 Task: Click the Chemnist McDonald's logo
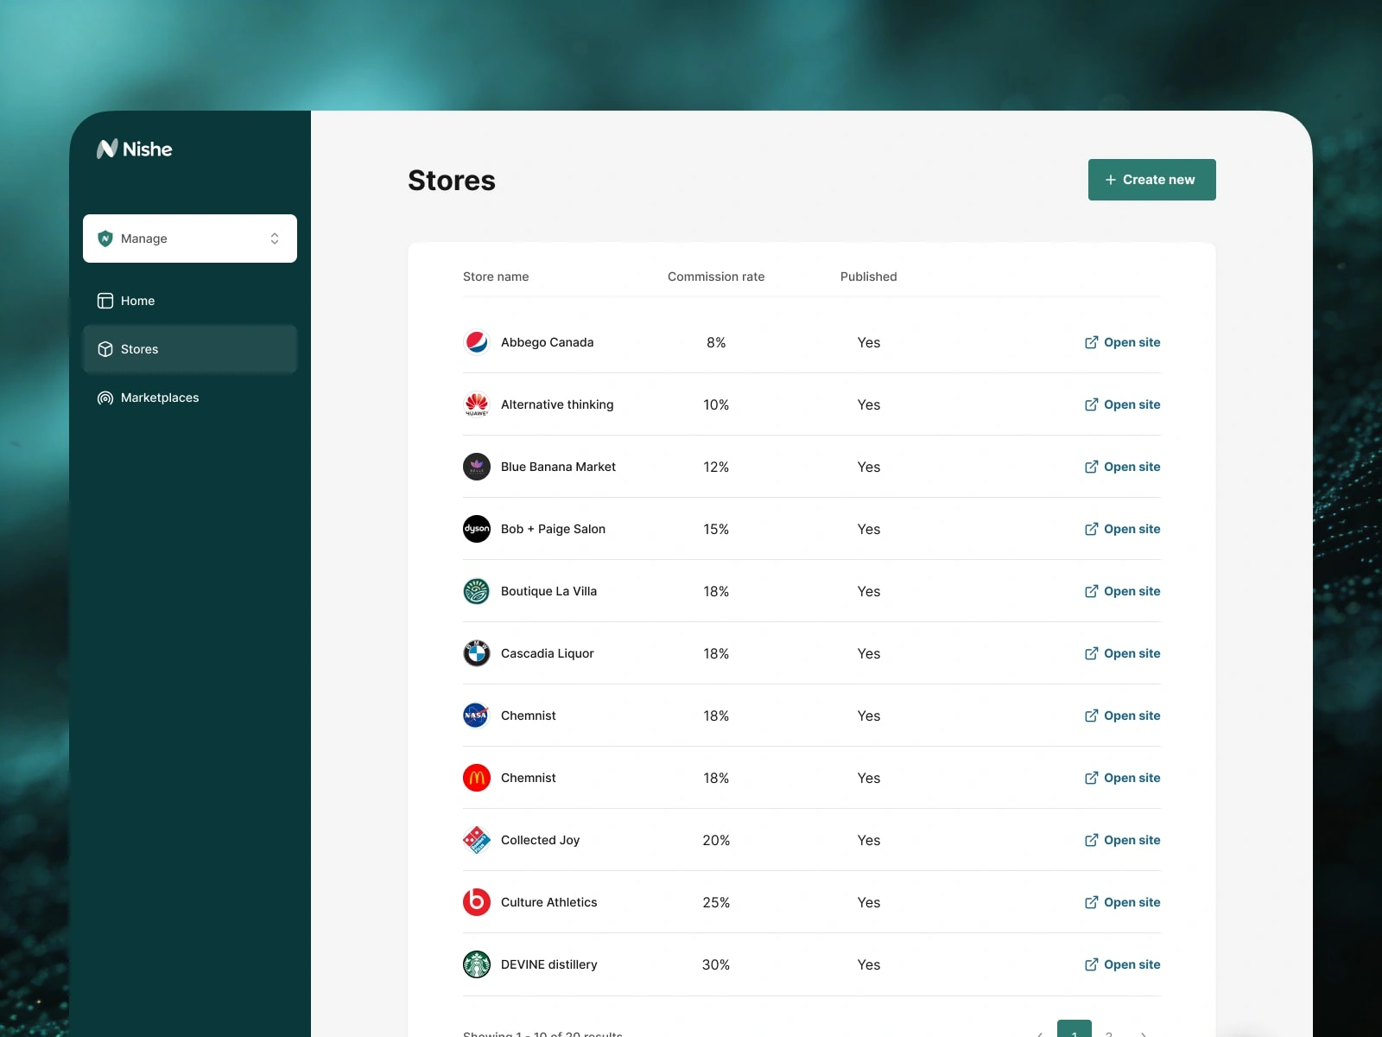pyautogui.click(x=477, y=778)
